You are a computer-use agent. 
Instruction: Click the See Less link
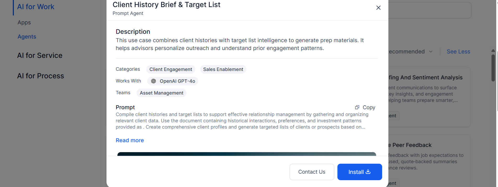pyautogui.click(x=458, y=52)
